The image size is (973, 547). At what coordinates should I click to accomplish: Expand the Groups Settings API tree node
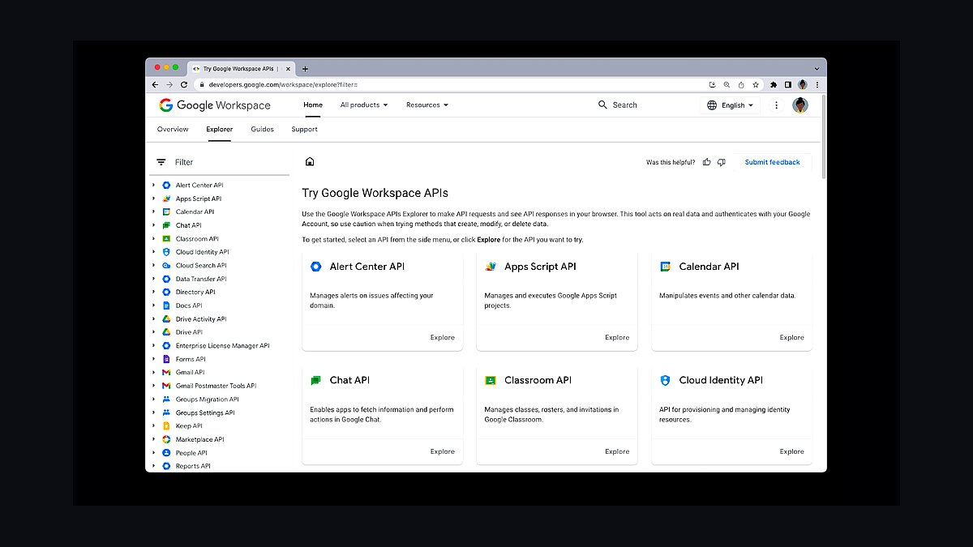153,412
